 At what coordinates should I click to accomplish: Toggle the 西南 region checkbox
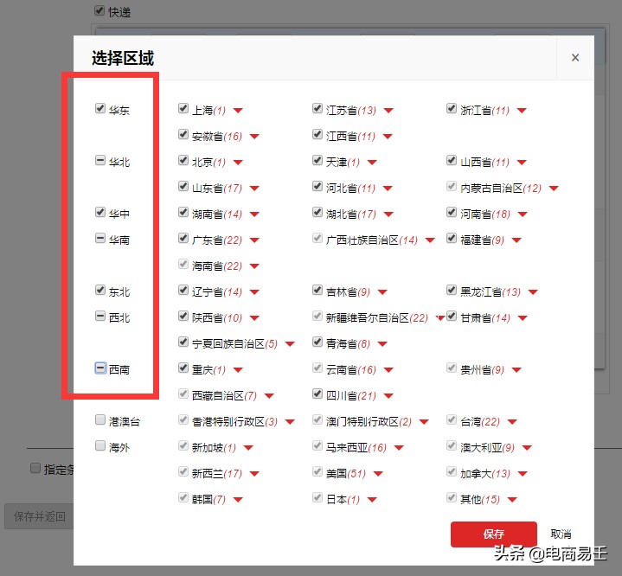point(100,368)
